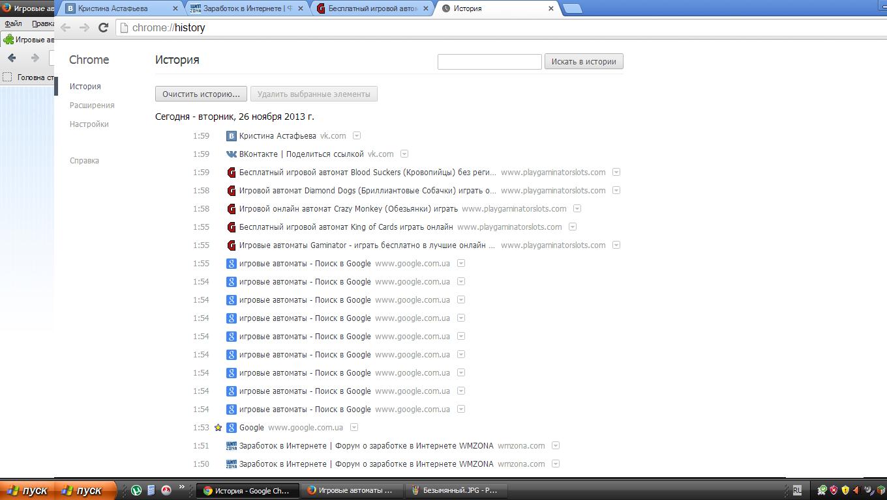Click the yellow warning shield tray icon
This screenshot has height=500, width=887.
coord(845,490)
